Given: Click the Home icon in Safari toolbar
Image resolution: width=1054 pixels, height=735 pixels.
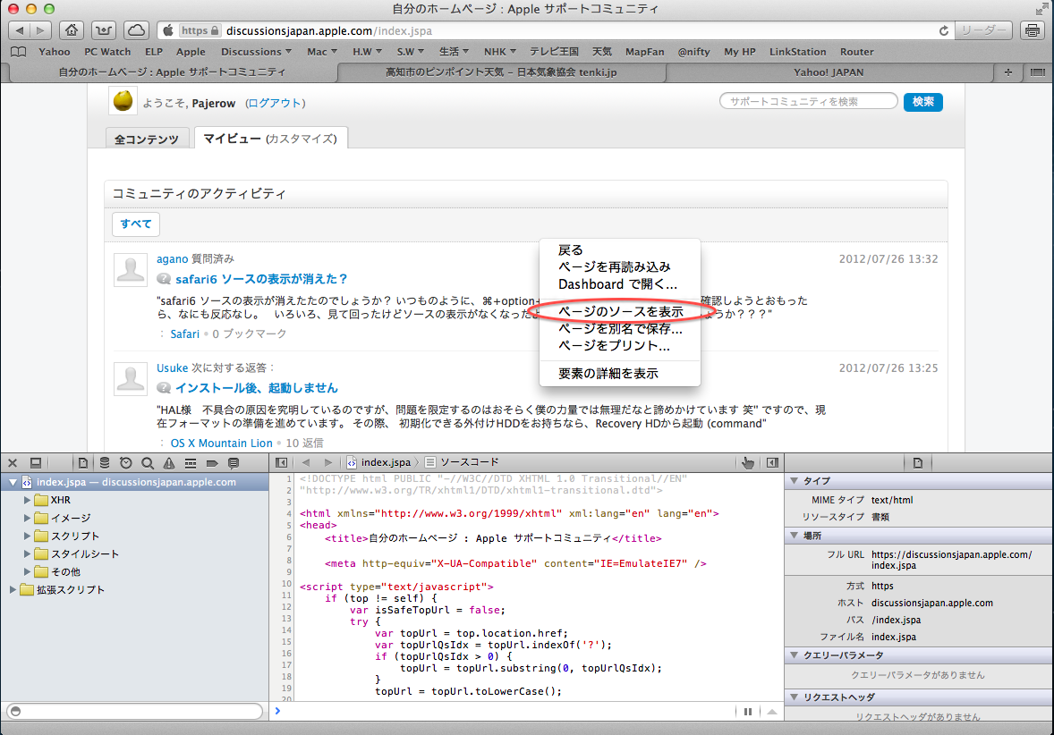Looking at the screenshot, I should (72, 30).
